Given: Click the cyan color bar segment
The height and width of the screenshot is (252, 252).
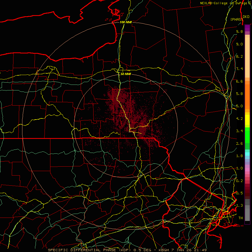Looking at the screenshot, I should (x=247, y=154).
